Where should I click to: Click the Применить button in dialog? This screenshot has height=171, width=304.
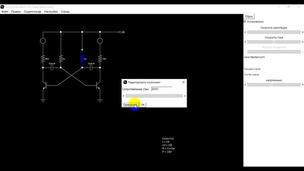click(x=131, y=105)
